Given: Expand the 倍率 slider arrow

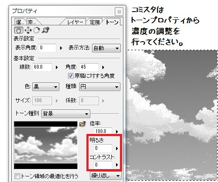Looking at the screenshot, I should (117, 131).
